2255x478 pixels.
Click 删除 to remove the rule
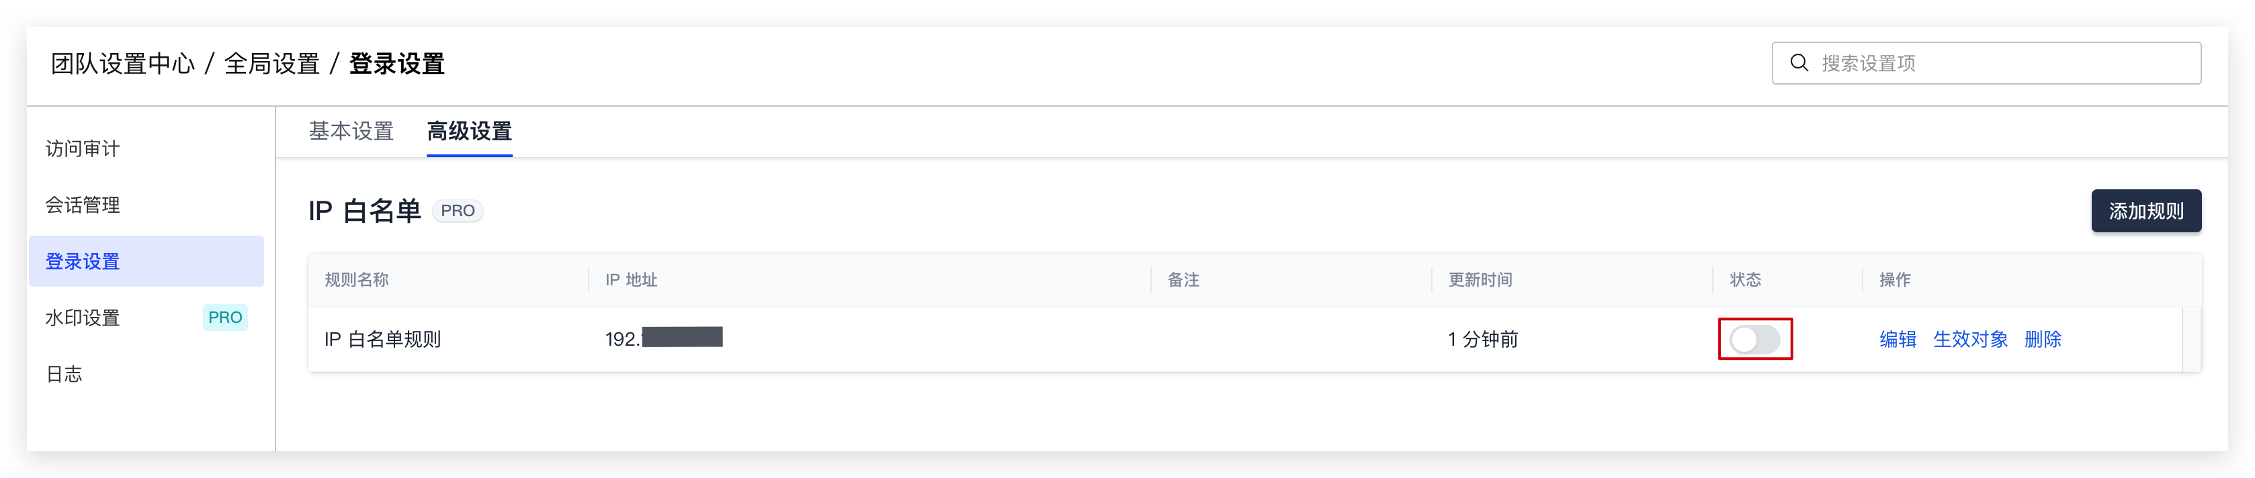[2042, 339]
